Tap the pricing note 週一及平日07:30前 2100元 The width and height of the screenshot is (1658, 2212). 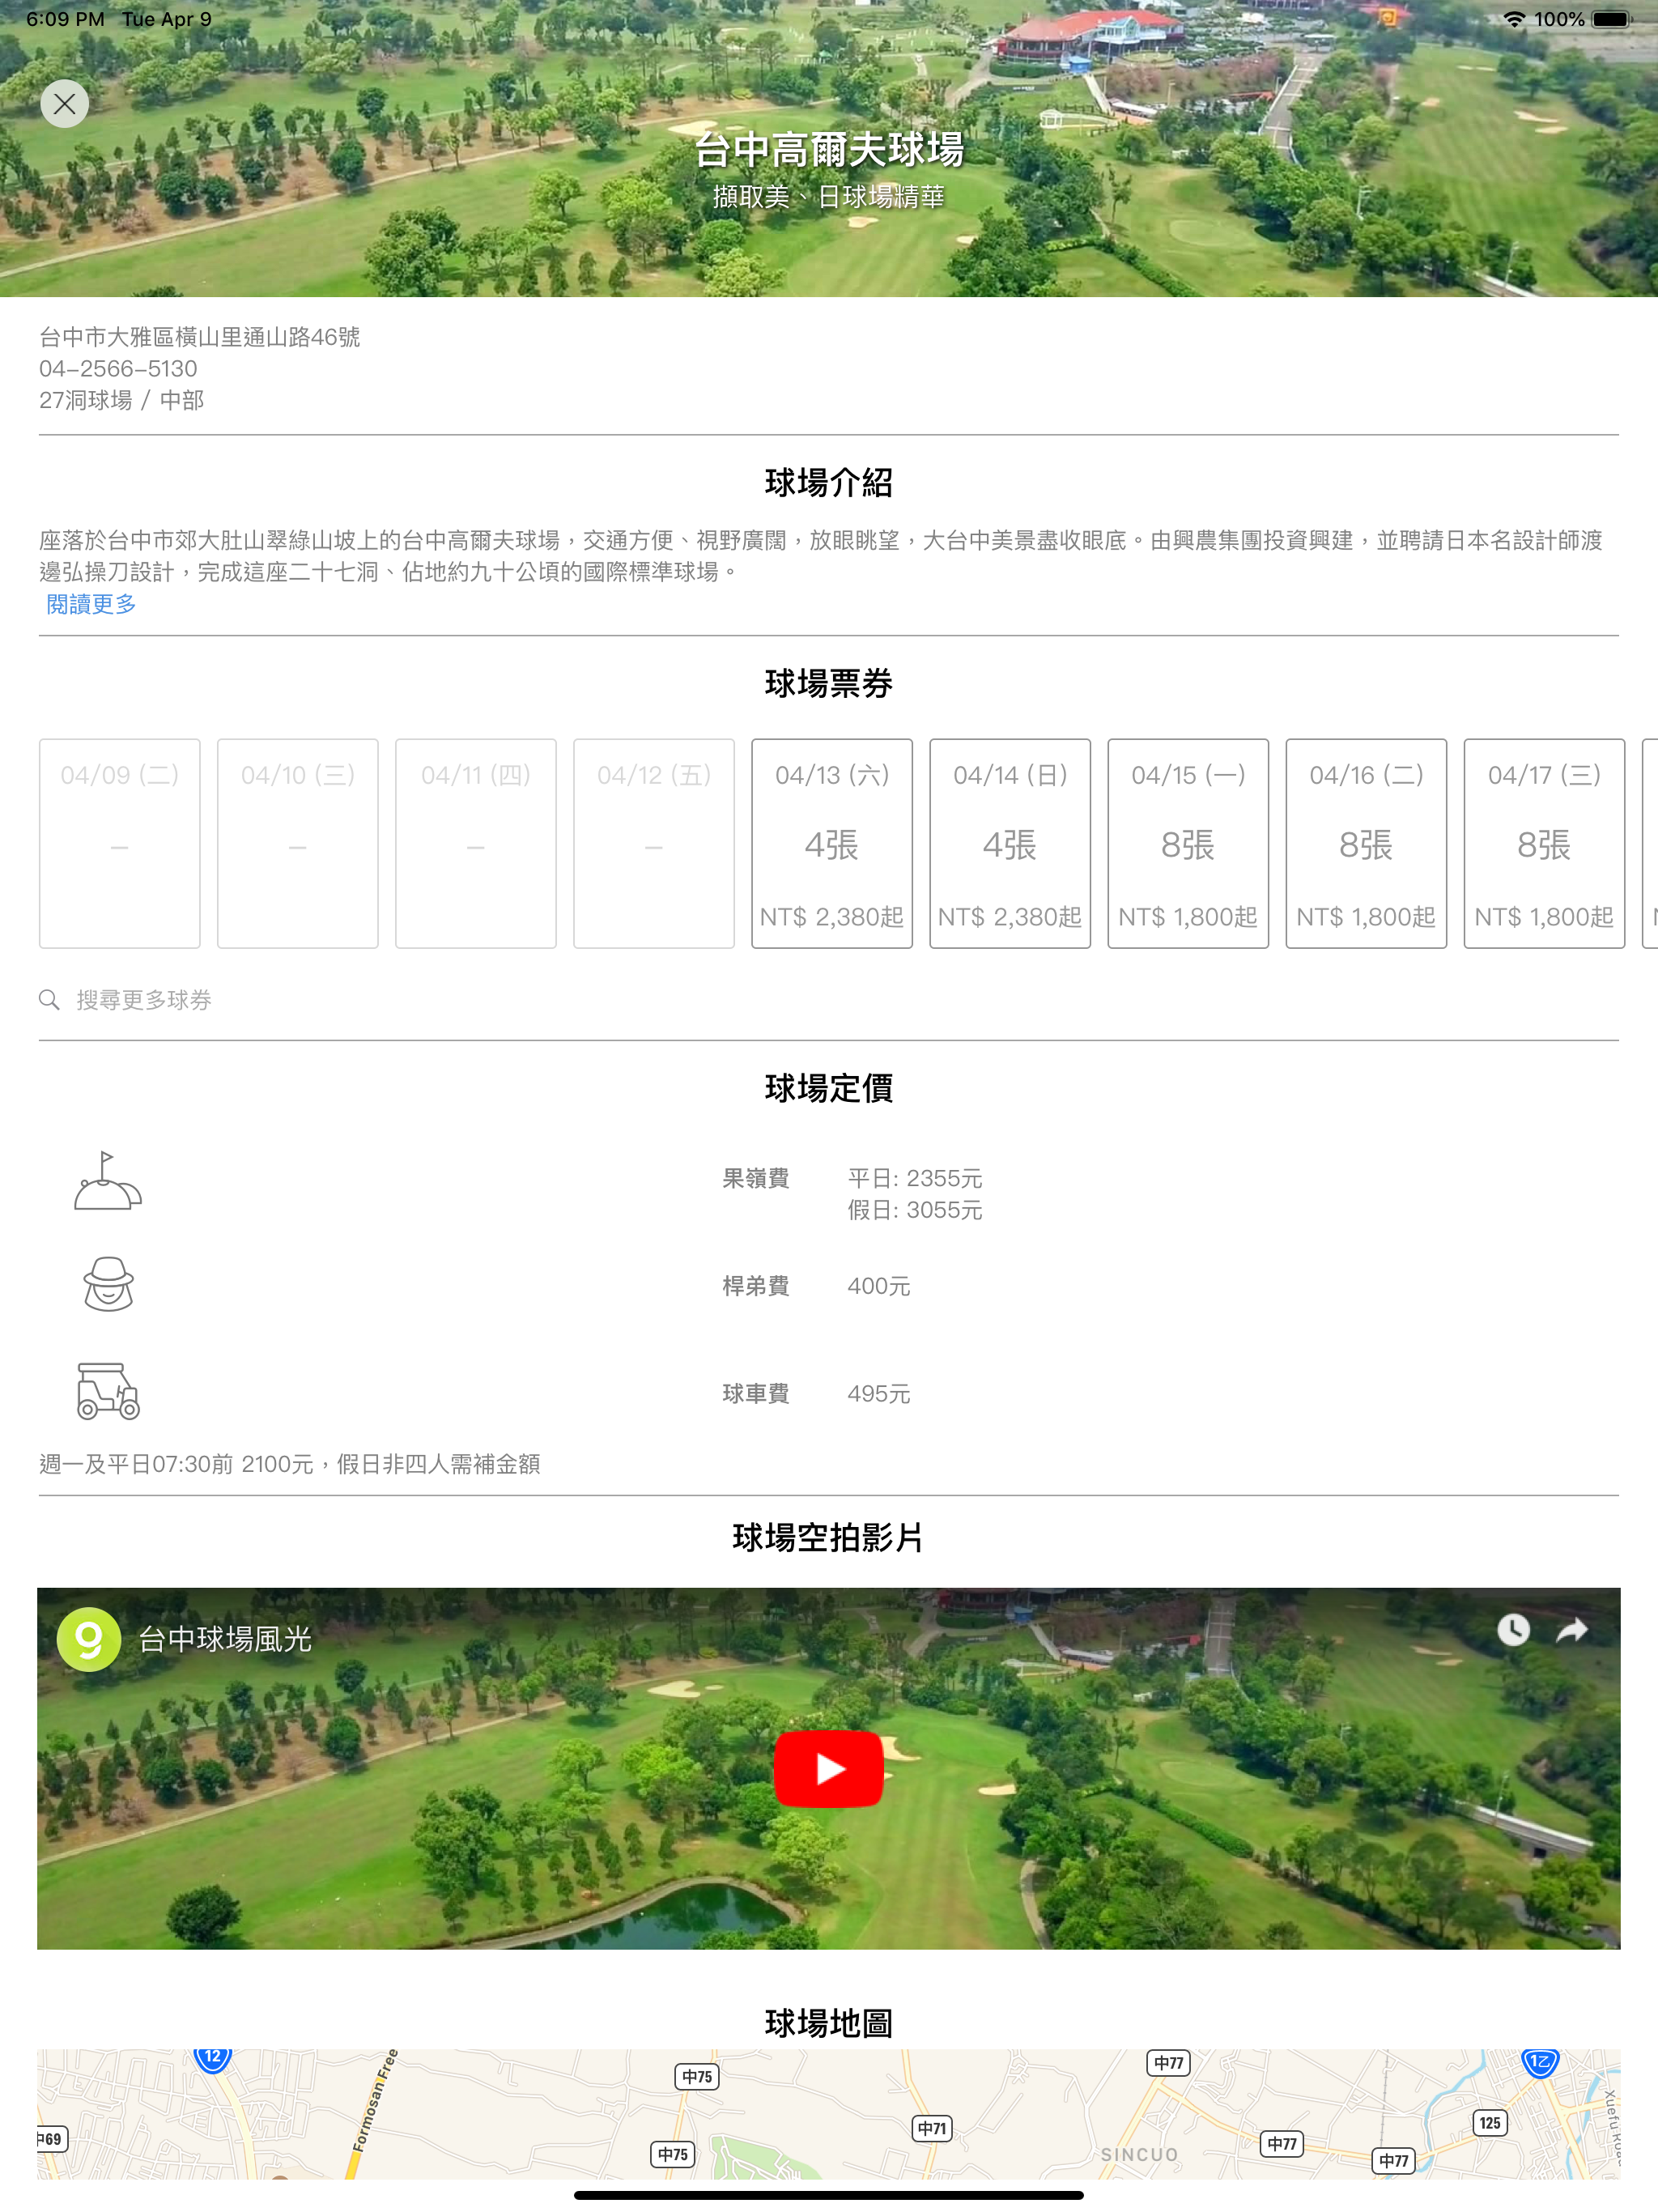[290, 1464]
